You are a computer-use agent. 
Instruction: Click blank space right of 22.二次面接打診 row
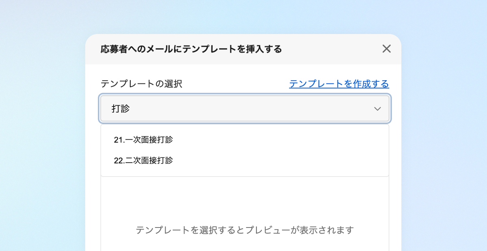click(284, 160)
